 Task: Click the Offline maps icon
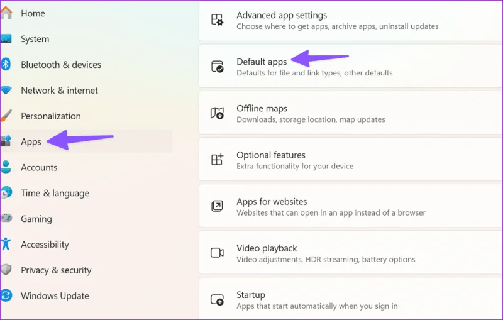(217, 113)
